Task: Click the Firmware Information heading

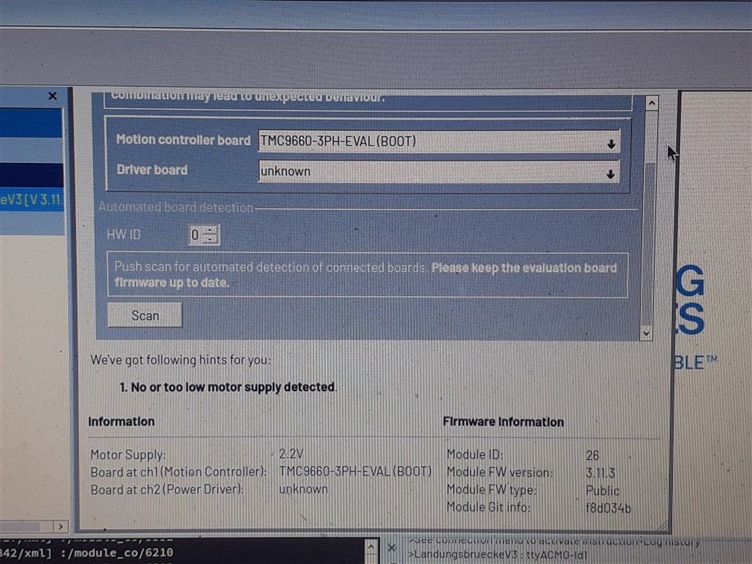Action: click(503, 422)
